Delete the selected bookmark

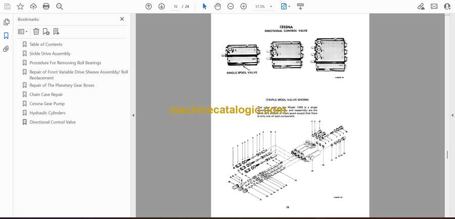(x=36, y=32)
